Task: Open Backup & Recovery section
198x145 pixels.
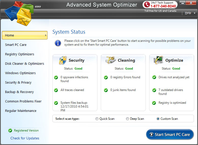Action: pyautogui.click(x=19, y=92)
